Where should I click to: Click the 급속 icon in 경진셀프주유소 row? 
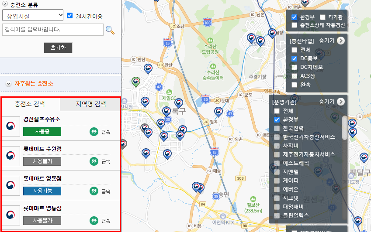pos(94,132)
